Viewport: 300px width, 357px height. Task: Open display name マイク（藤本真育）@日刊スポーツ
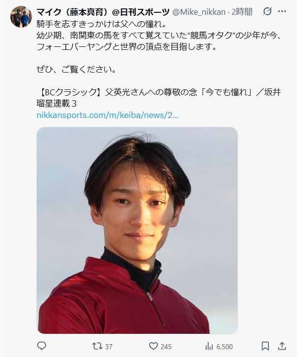coord(103,12)
